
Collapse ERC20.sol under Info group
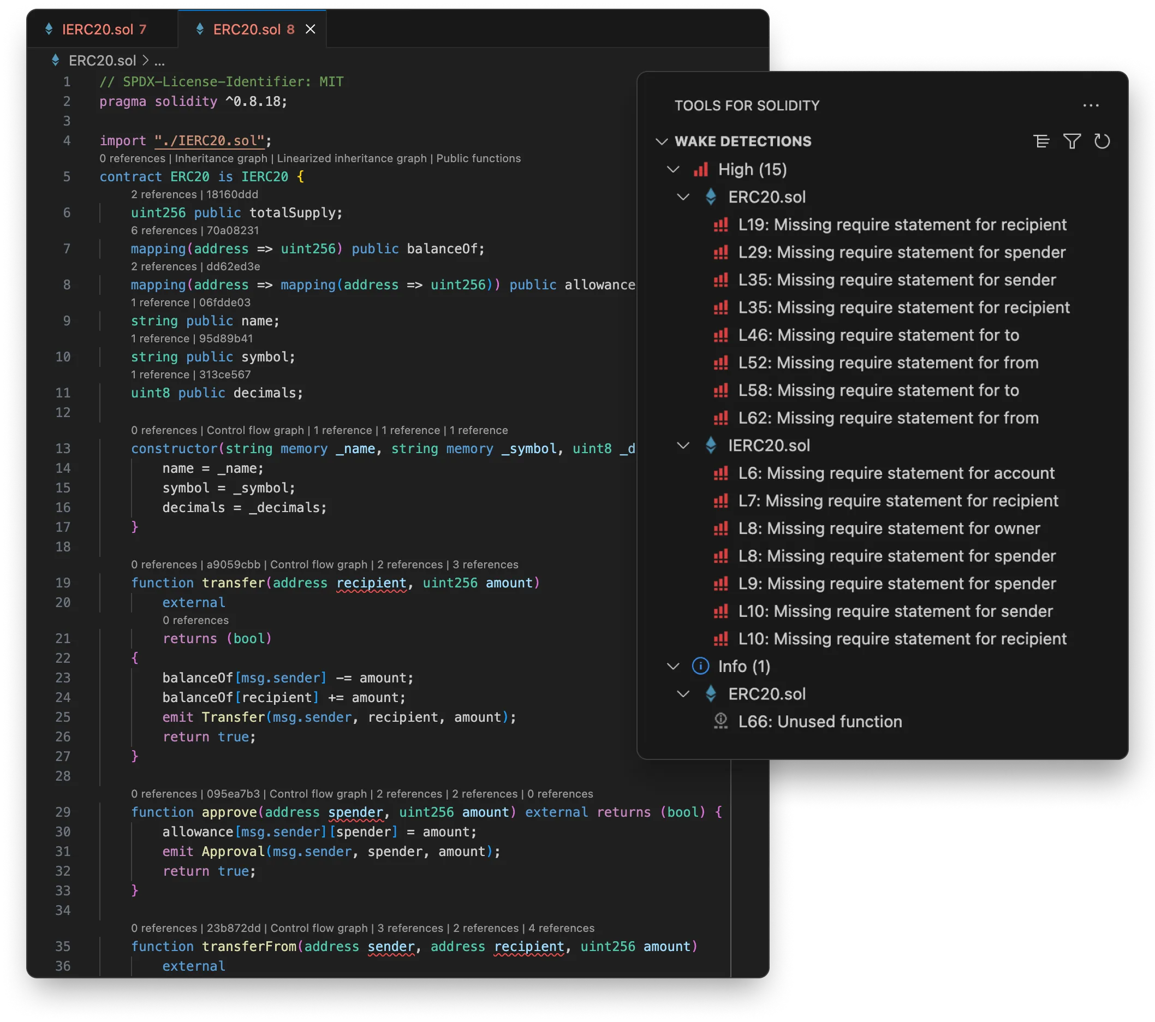tap(683, 693)
